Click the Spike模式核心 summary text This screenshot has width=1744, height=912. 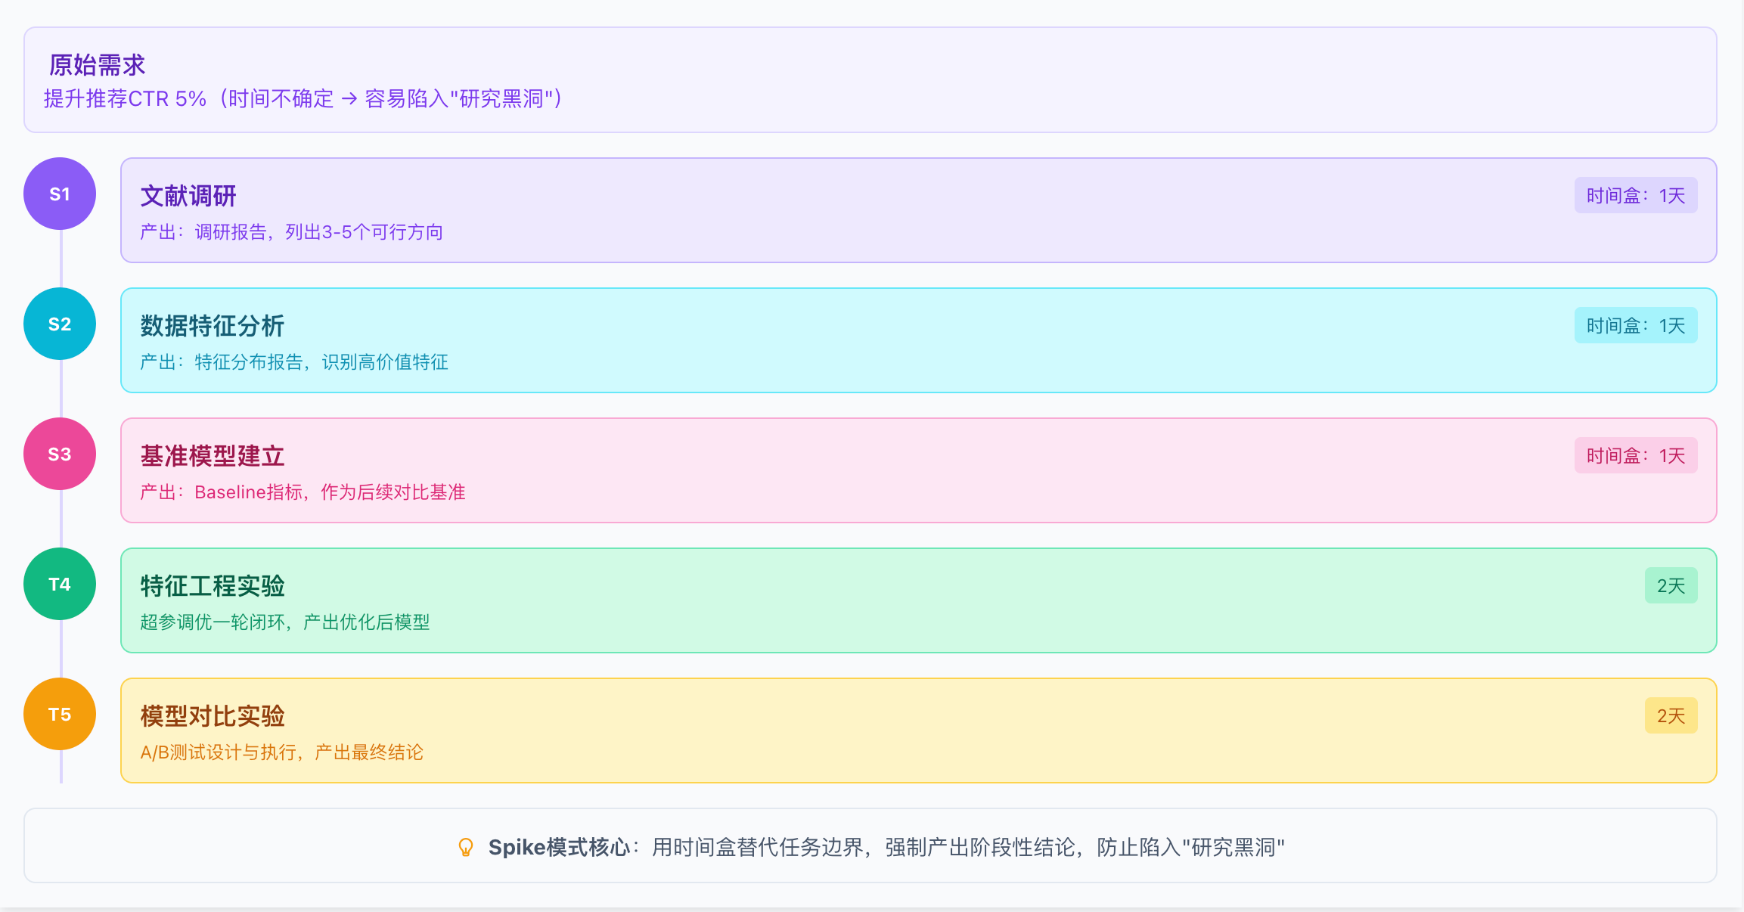563,848
